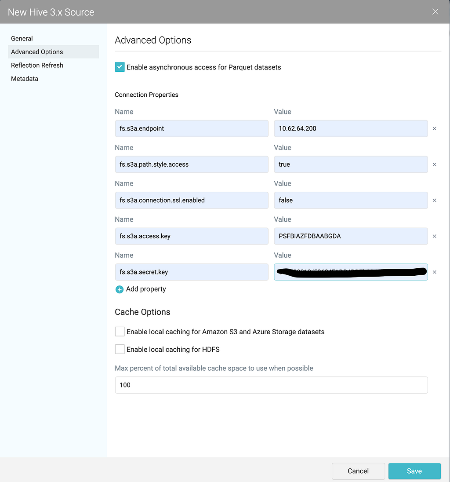Open the General section

(54, 38)
